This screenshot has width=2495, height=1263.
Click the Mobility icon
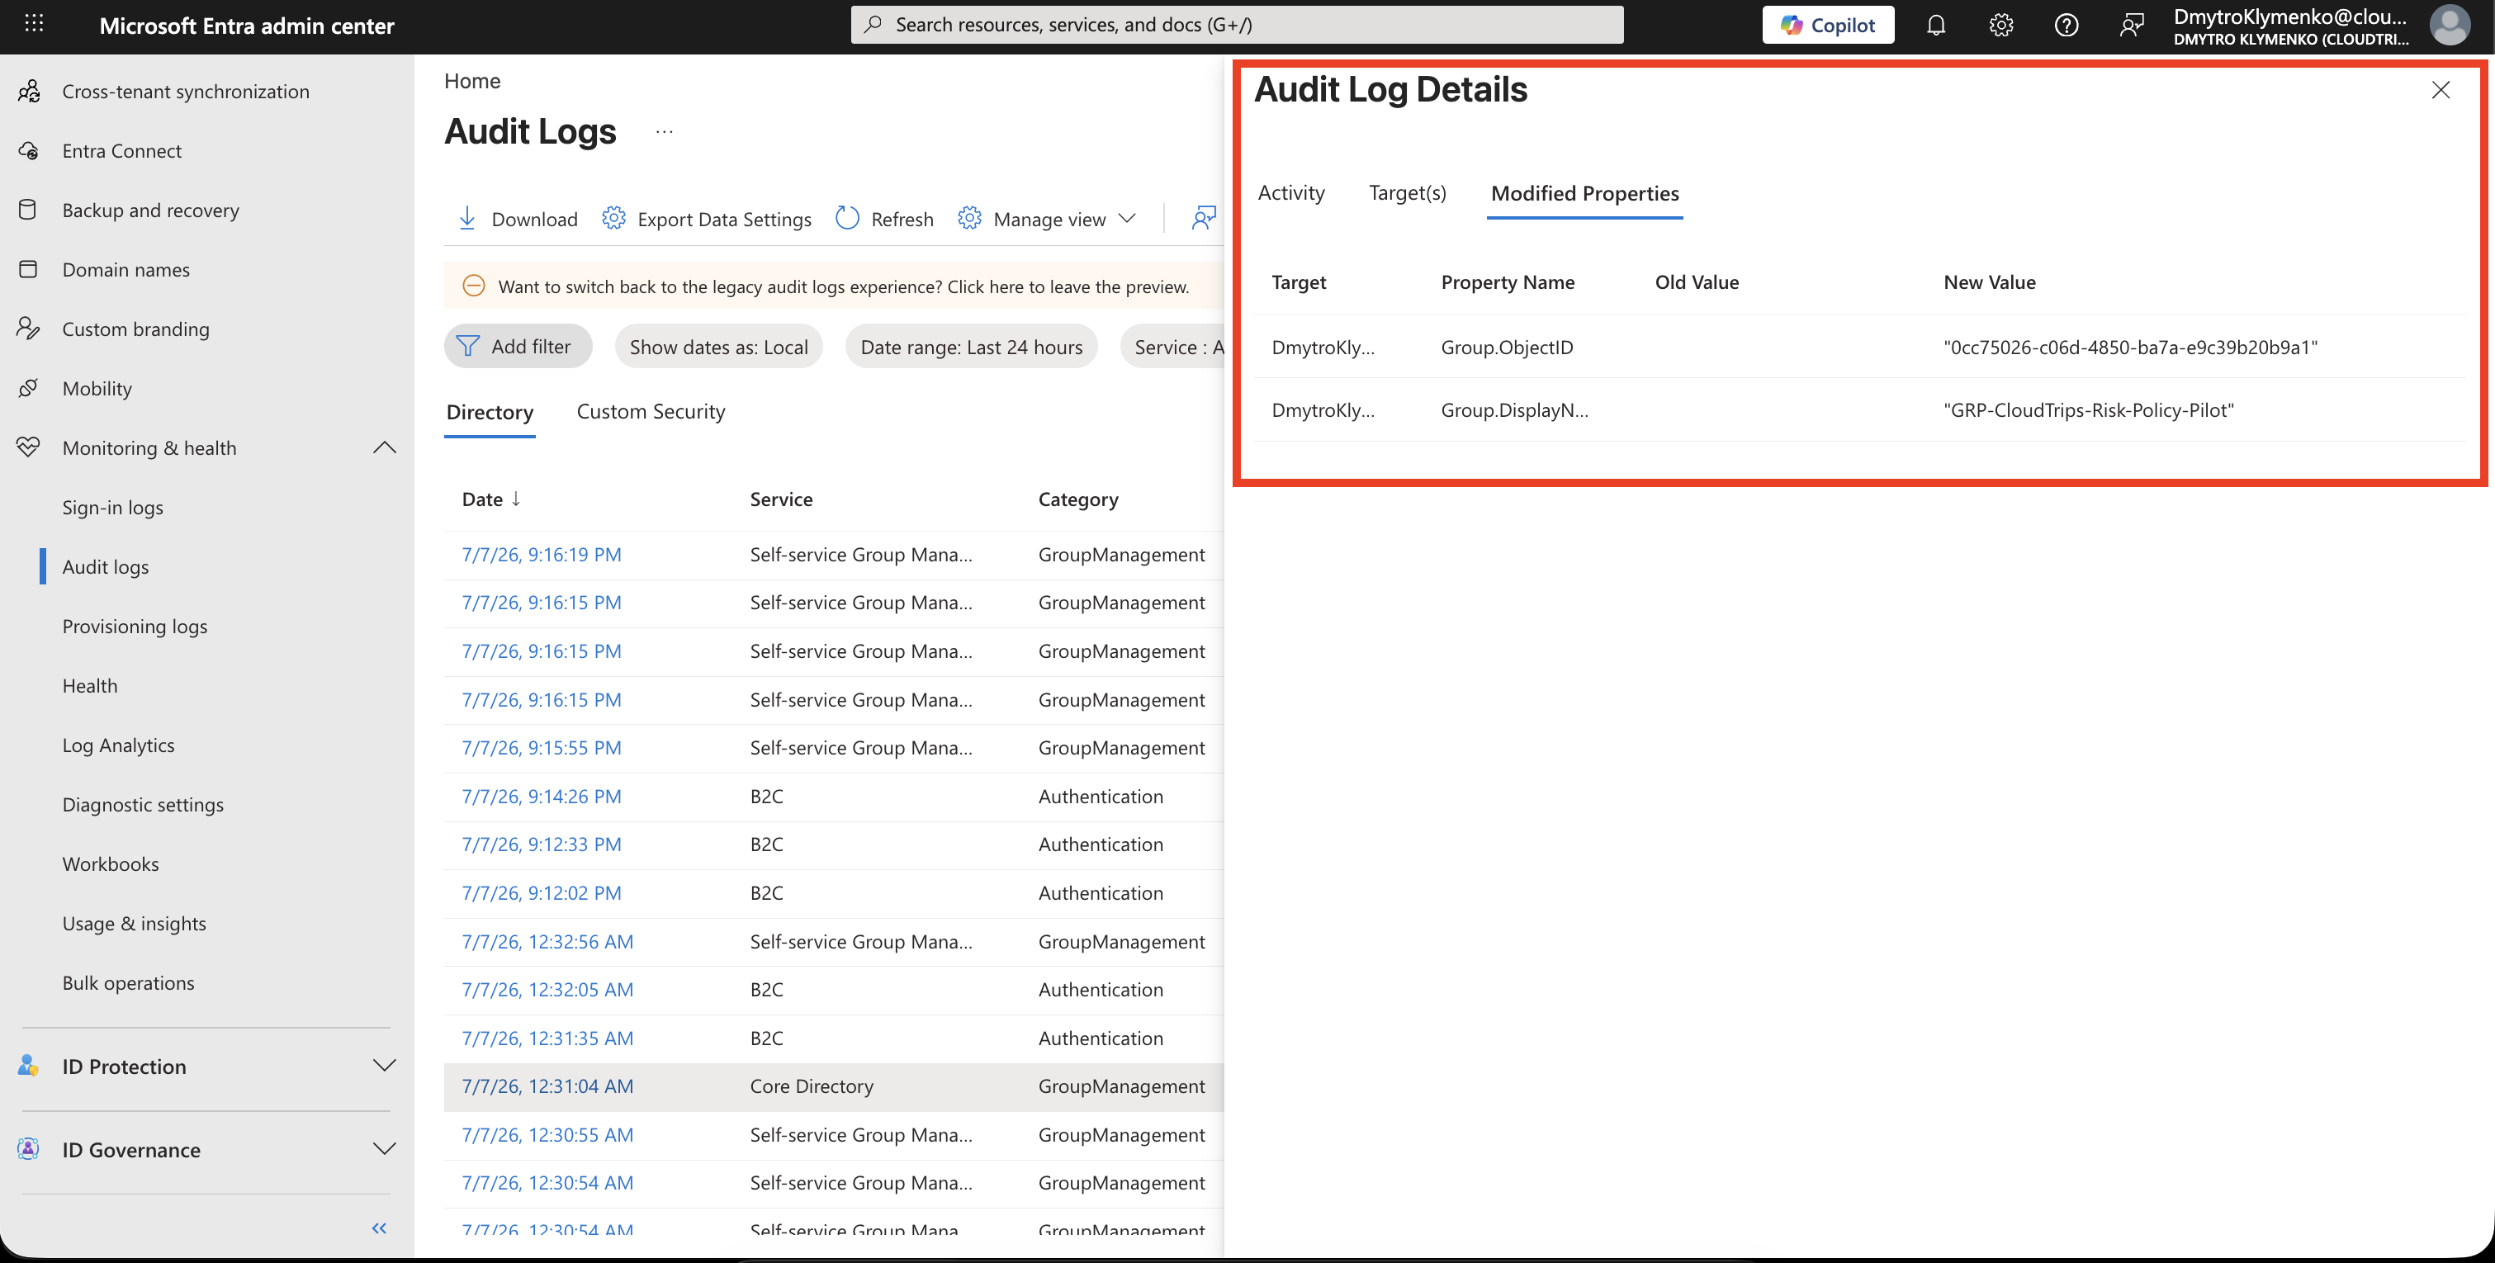[x=29, y=387]
